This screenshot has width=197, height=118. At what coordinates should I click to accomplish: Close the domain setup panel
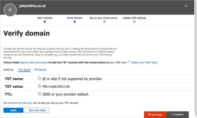(186, 6)
